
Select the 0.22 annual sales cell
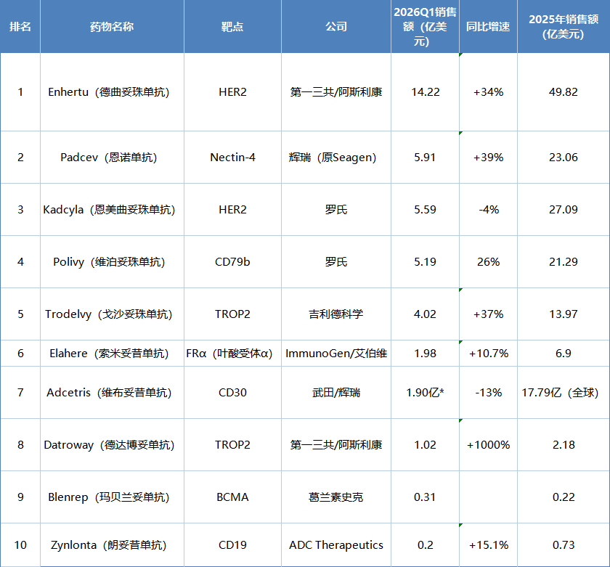[x=564, y=497]
